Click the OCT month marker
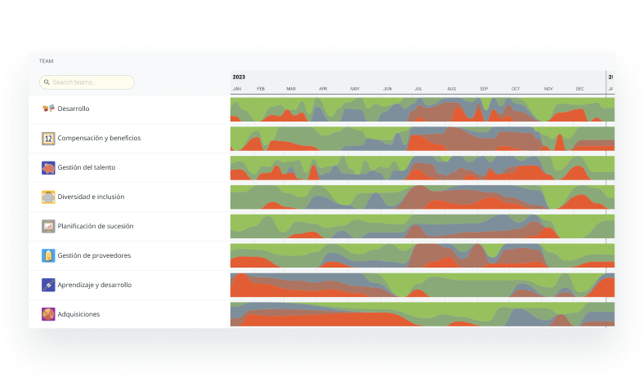This screenshot has width=643, height=381. (516, 89)
